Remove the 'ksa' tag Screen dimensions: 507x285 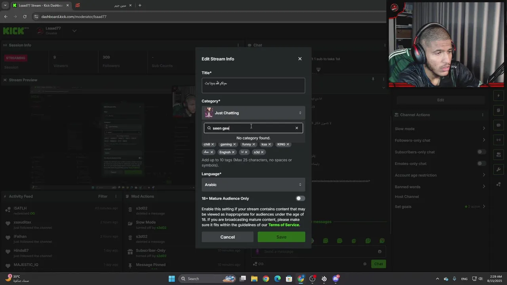click(270, 144)
